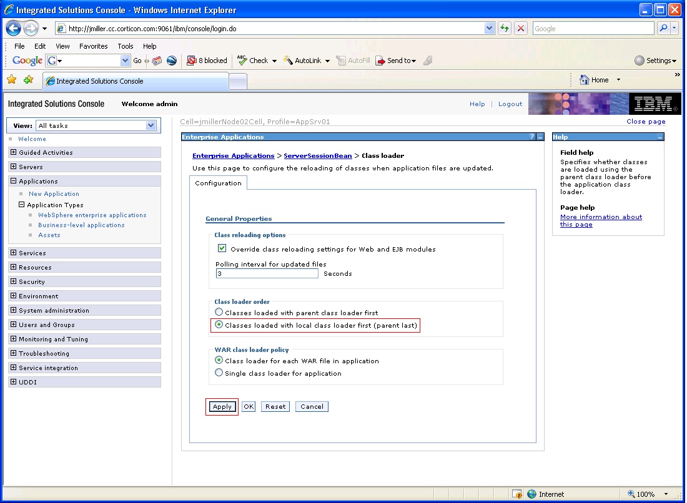Click the Home house icon
The width and height of the screenshot is (687, 503).
pyautogui.click(x=584, y=80)
